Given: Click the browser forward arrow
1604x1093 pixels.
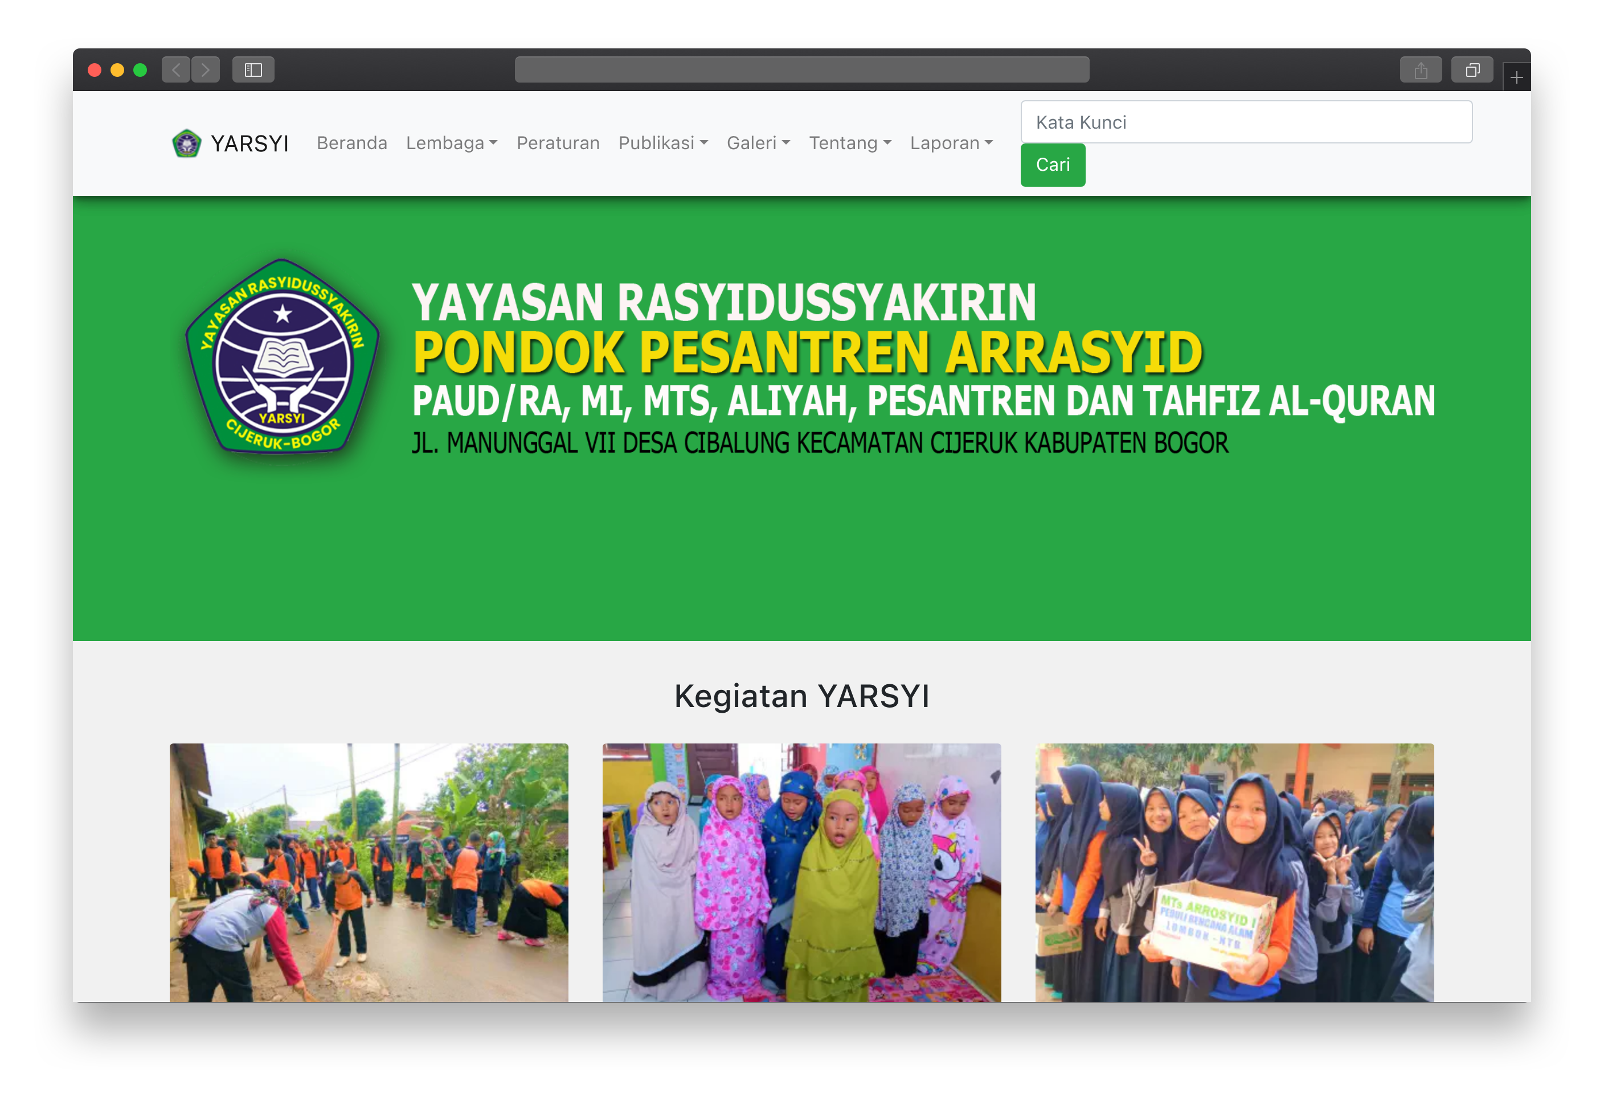Looking at the screenshot, I should [x=204, y=69].
